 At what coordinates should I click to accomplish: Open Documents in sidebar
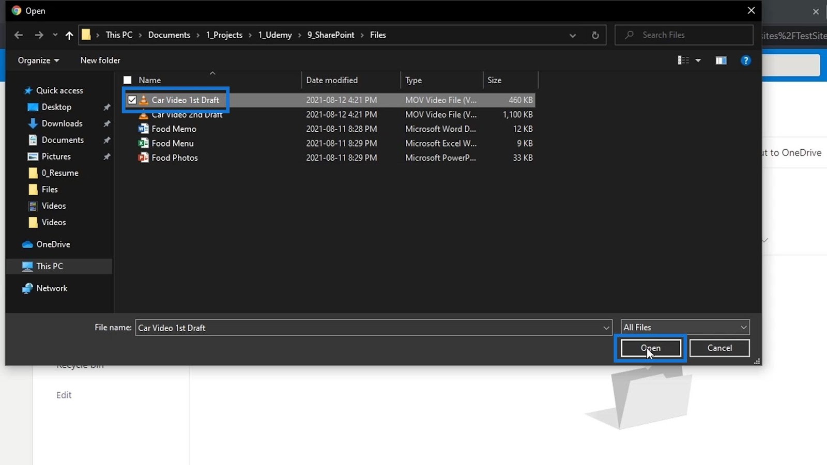click(x=63, y=140)
